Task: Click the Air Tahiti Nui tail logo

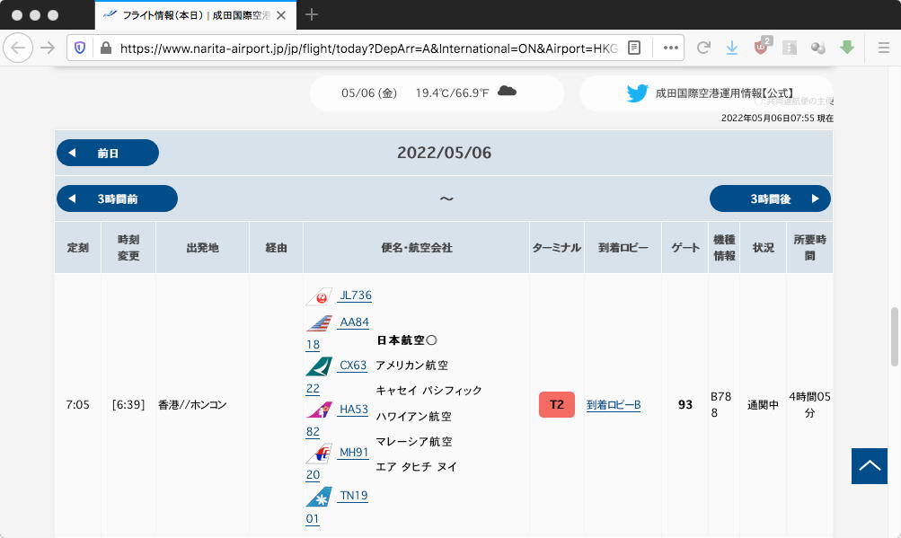Action: pos(320,497)
